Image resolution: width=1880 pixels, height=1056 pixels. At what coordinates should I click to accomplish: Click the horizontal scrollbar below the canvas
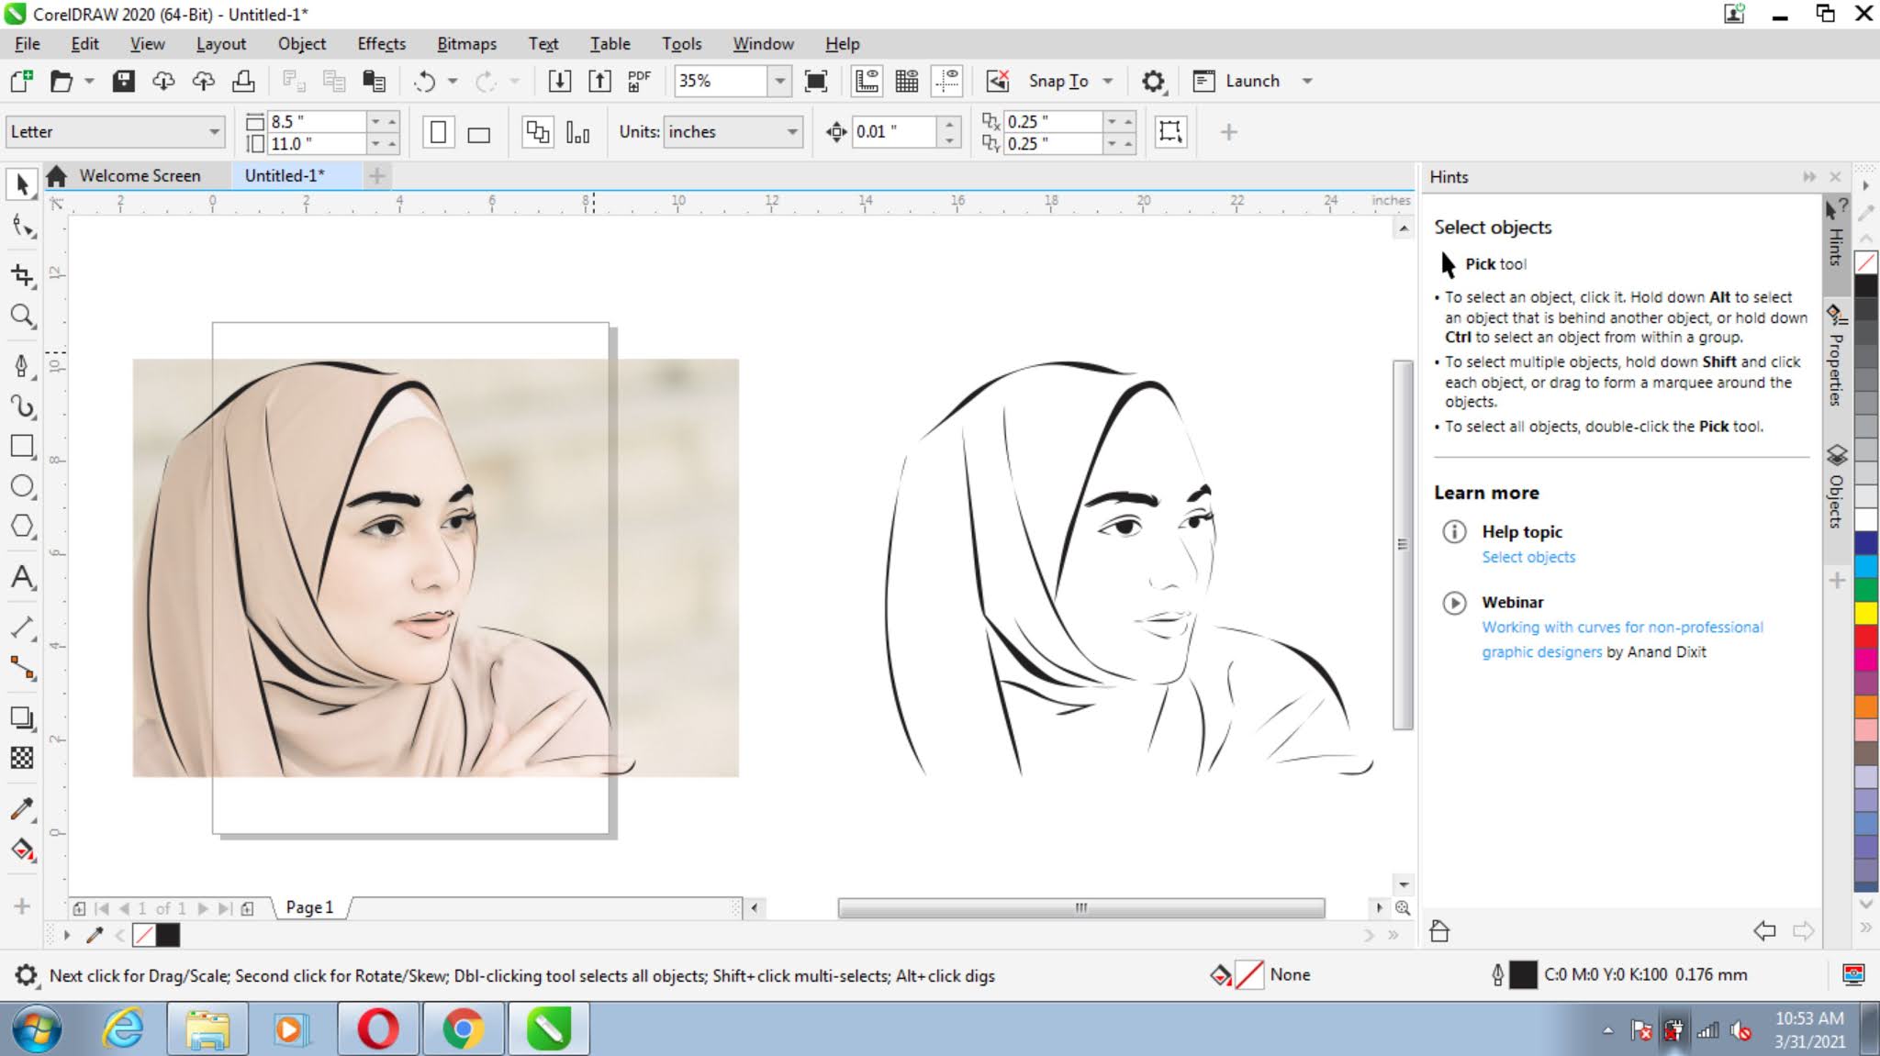1080,908
